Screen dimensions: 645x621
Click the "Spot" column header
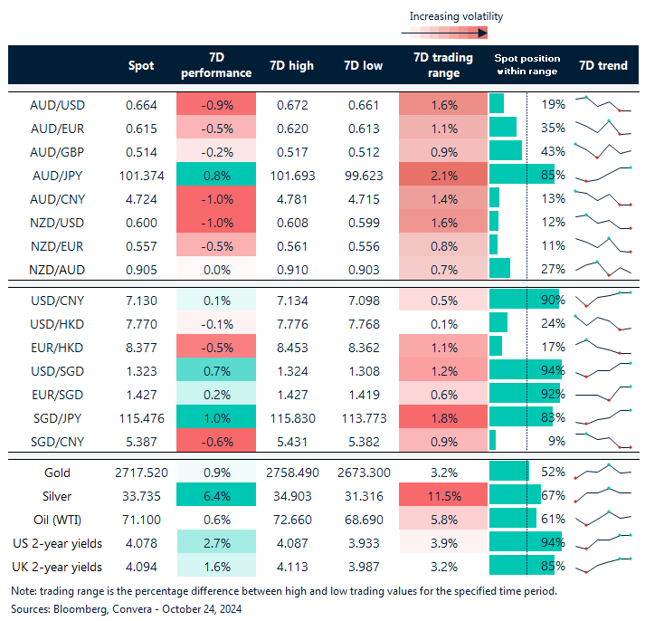click(x=141, y=66)
